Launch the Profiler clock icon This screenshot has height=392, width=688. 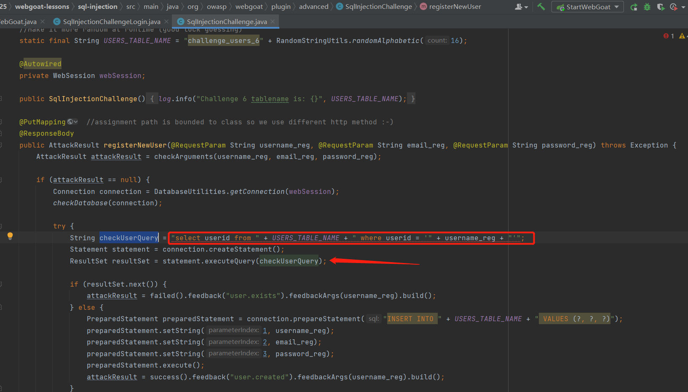(x=674, y=7)
